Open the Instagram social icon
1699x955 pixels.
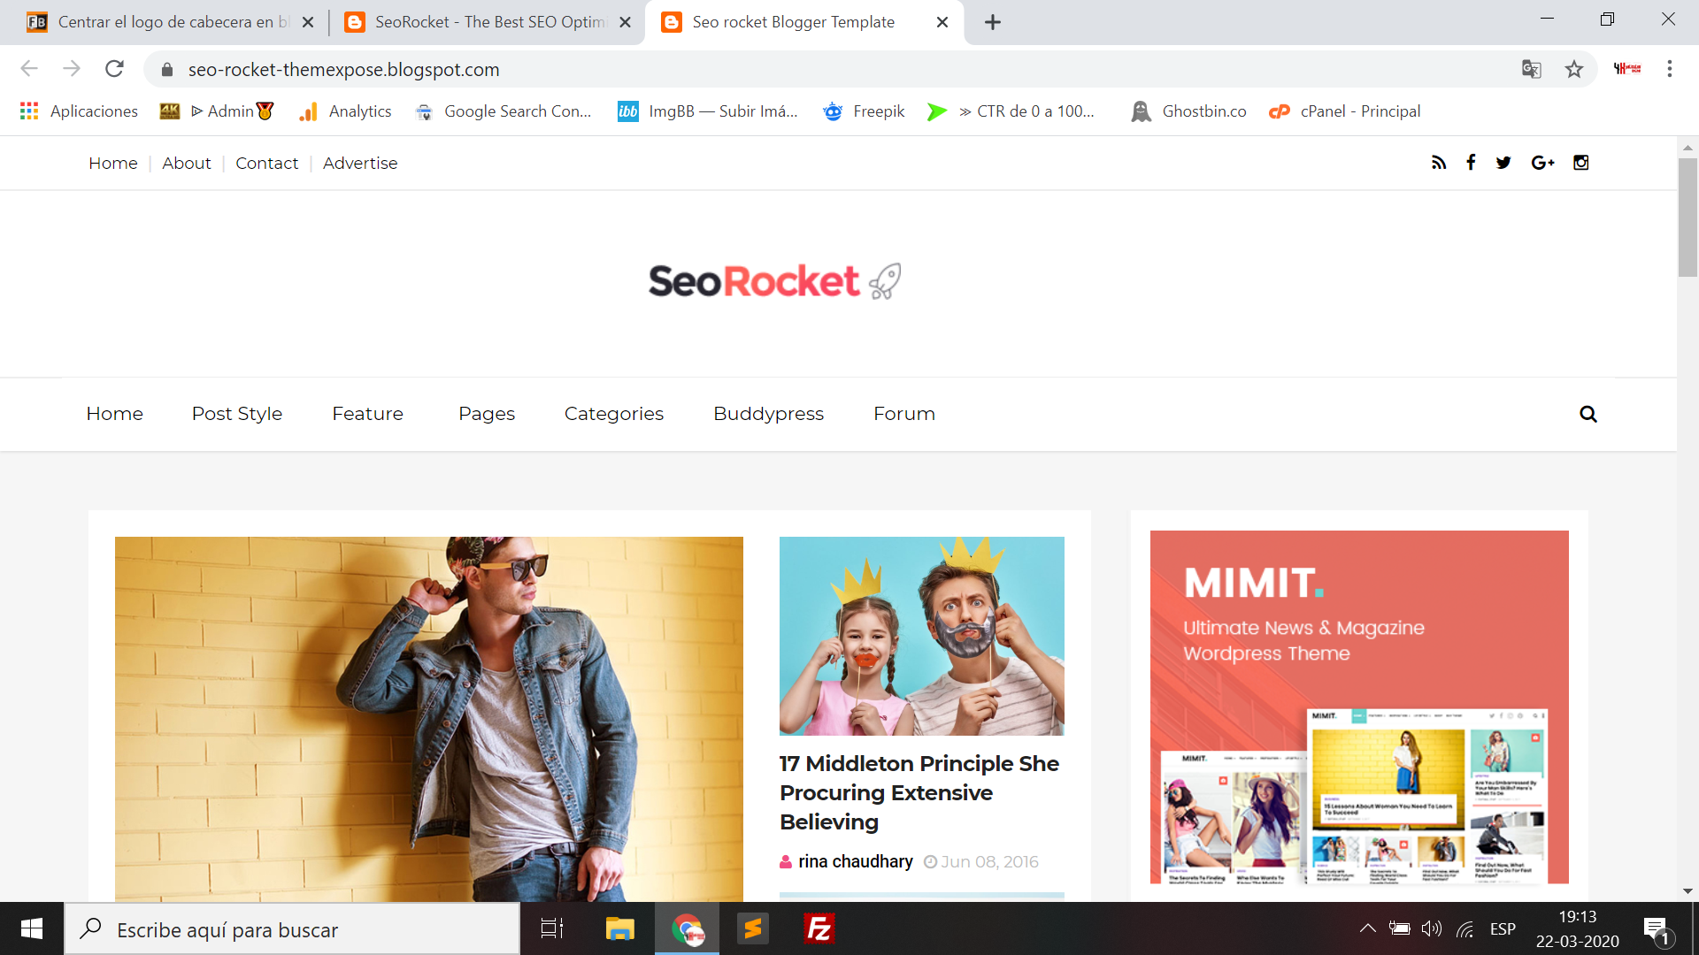coord(1581,163)
